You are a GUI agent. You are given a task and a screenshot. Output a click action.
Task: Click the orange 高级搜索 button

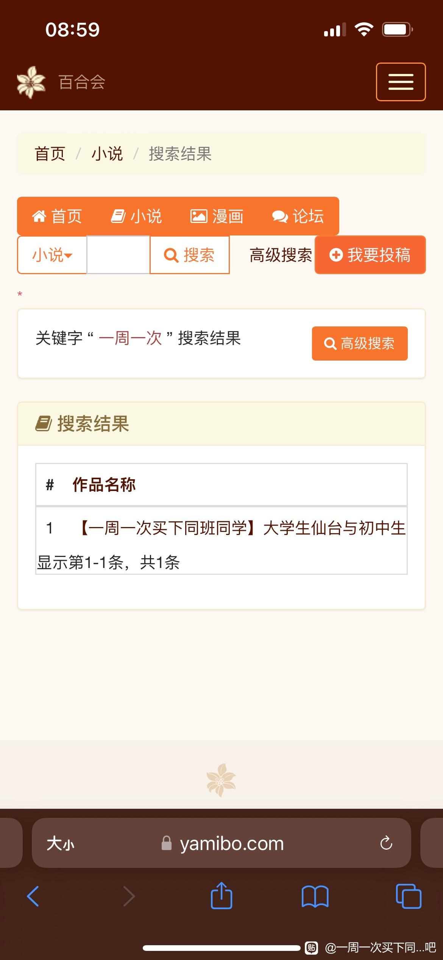[360, 344]
